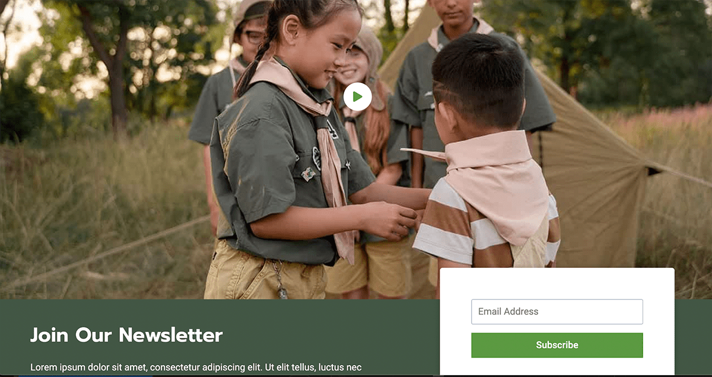The width and height of the screenshot is (712, 377).
Task: Click the white newsletter signup card
Action: click(x=557, y=322)
